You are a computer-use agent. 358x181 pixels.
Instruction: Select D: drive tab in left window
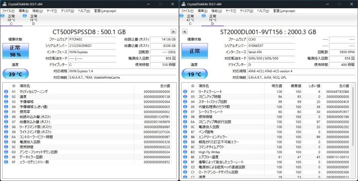(33, 20)
